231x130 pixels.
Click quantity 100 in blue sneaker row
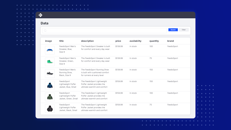151,47
